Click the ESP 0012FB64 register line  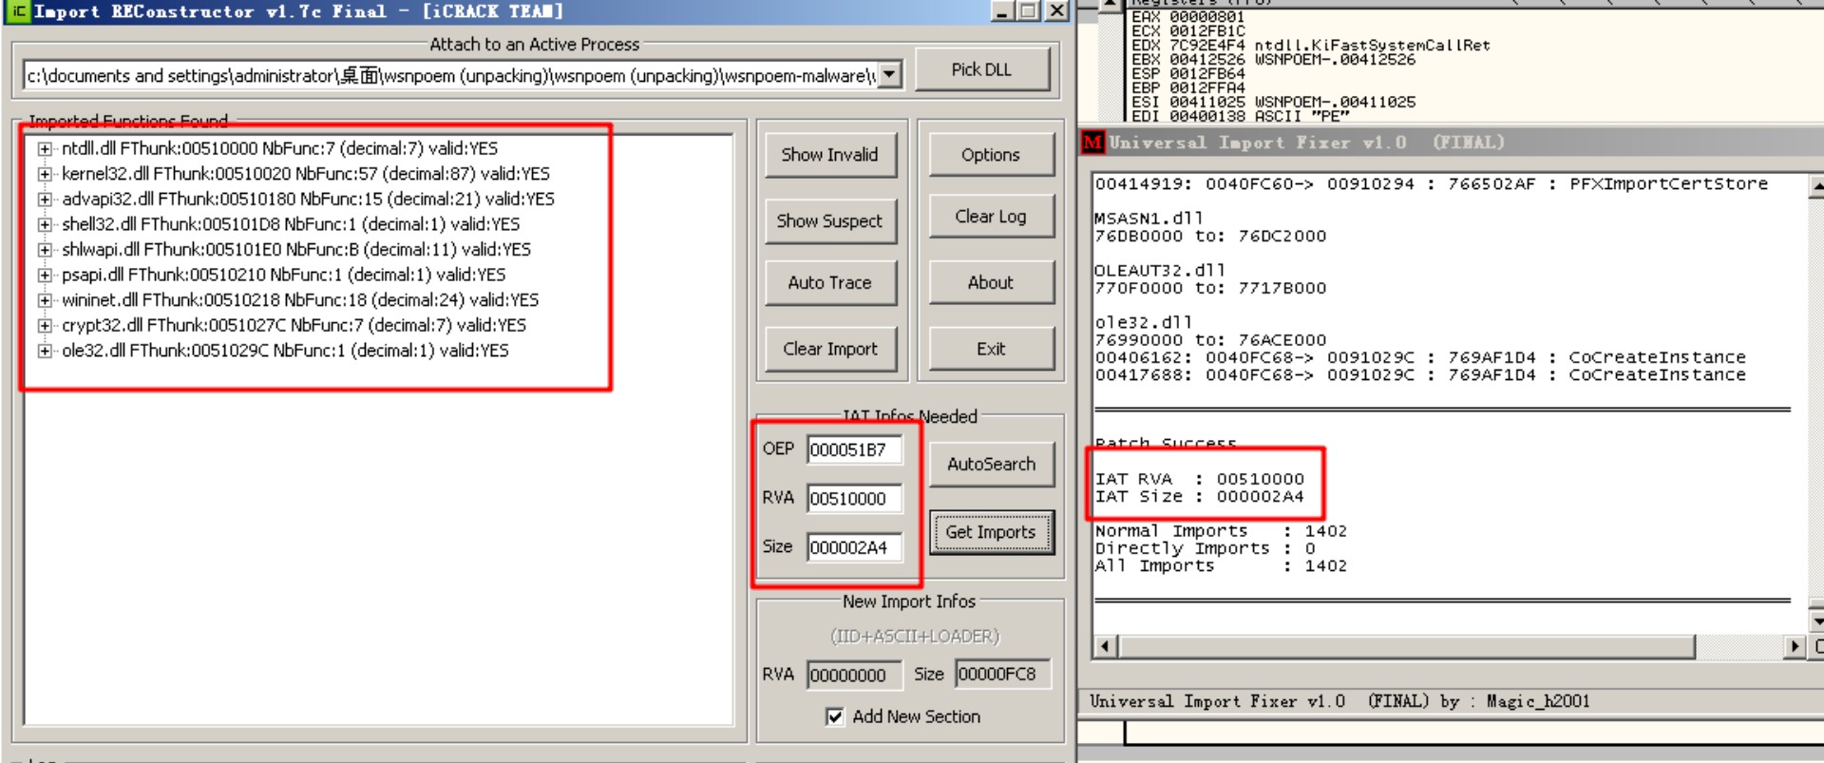pos(1187,74)
